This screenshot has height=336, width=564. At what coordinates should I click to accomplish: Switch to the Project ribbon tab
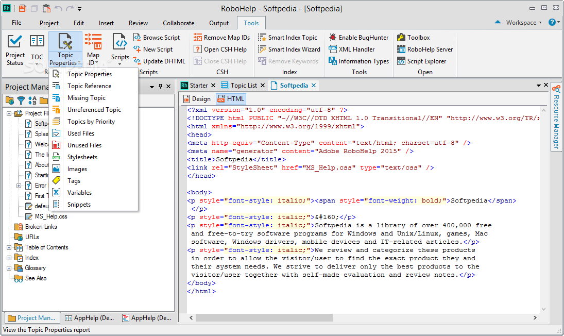[x=49, y=23]
